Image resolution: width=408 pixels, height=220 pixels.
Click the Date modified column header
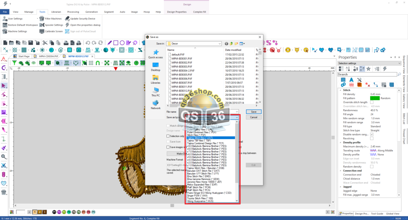[x=233, y=50]
